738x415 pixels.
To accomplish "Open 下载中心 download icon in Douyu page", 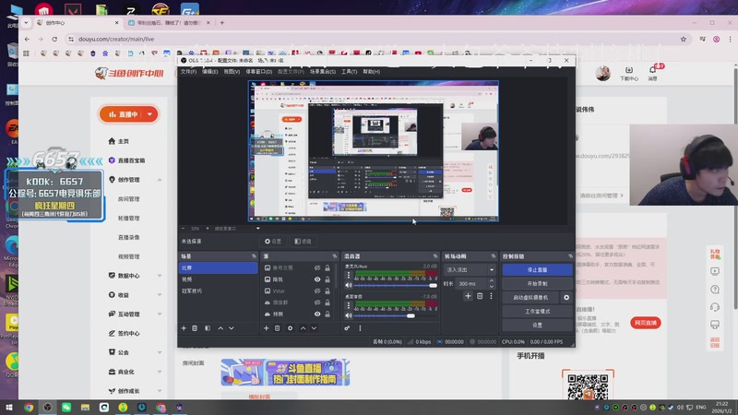I will click(x=629, y=70).
